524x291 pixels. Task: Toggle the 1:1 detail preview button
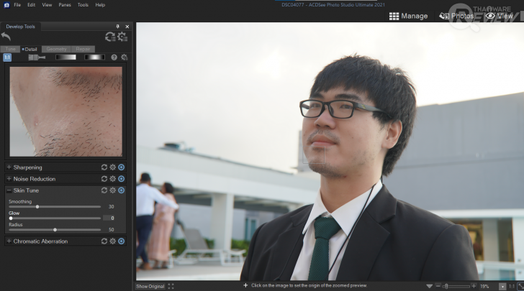7,57
